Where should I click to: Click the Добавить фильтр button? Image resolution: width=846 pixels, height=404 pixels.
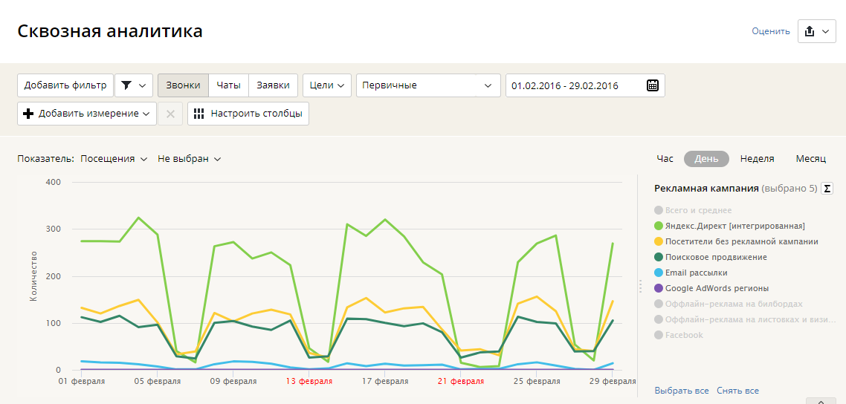65,85
